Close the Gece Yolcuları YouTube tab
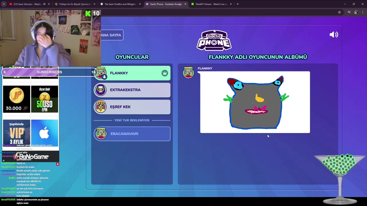This screenshot has height=206, width=367. [x=49, y=4]
